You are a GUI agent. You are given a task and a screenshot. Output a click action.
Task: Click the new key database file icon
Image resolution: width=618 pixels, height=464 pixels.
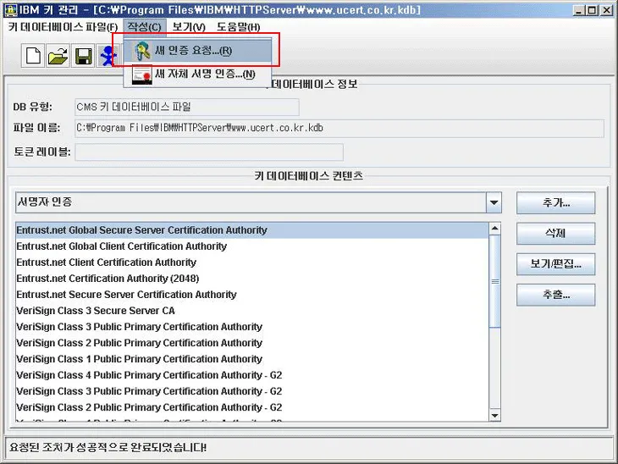(x=33, y=56)
